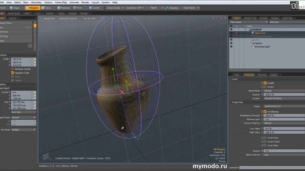Toggle Invert Green checkbox
Image resolution: width=305 pixels, height=171 pixels.
(x=264, y=142)
